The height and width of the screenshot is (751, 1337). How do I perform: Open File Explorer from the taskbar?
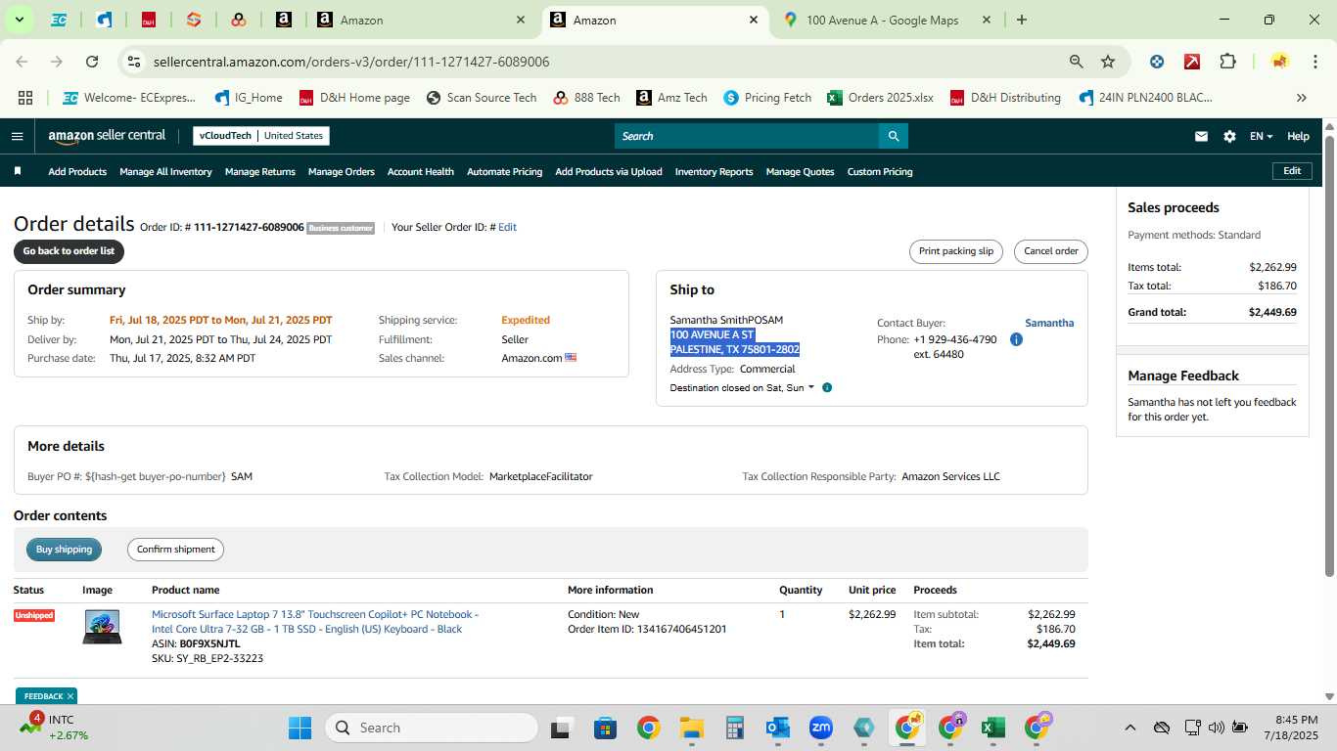[x=692, y=728]
